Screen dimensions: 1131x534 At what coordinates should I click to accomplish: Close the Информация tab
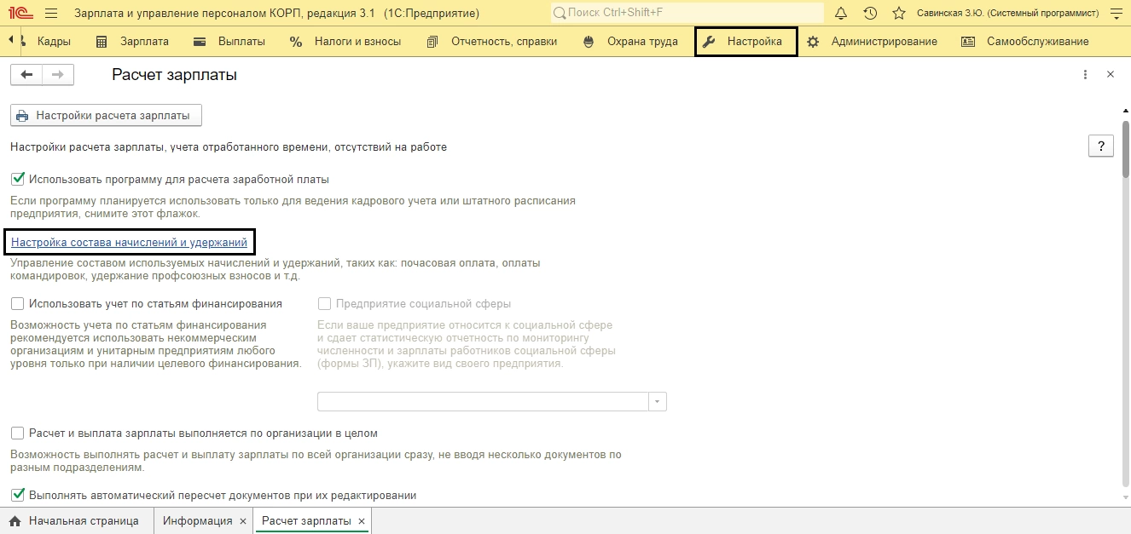pyautogui.click(x=243, y=521)
